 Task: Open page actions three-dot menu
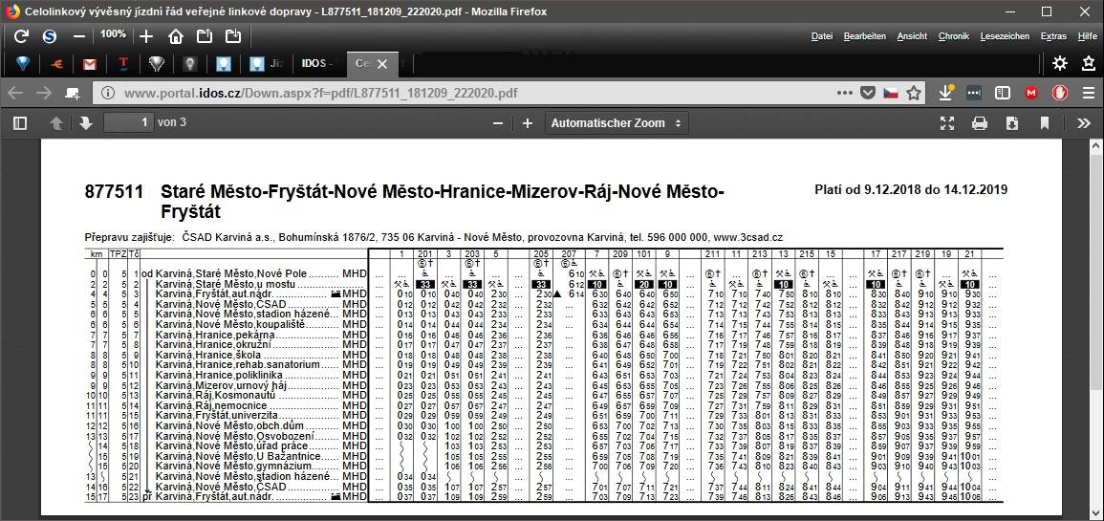[x=846, y=93]
